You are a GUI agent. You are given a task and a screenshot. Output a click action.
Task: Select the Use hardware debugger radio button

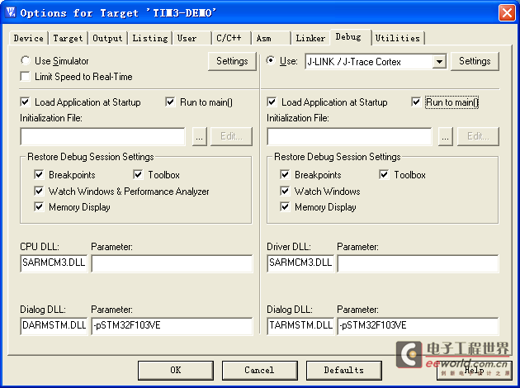pos(272,61)
